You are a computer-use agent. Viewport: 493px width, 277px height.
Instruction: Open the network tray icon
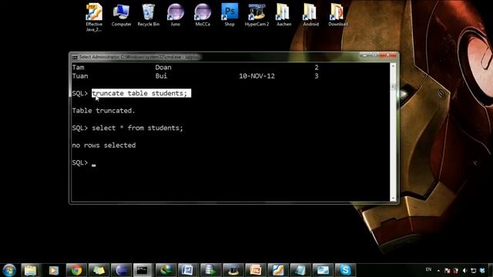(474, 270)
